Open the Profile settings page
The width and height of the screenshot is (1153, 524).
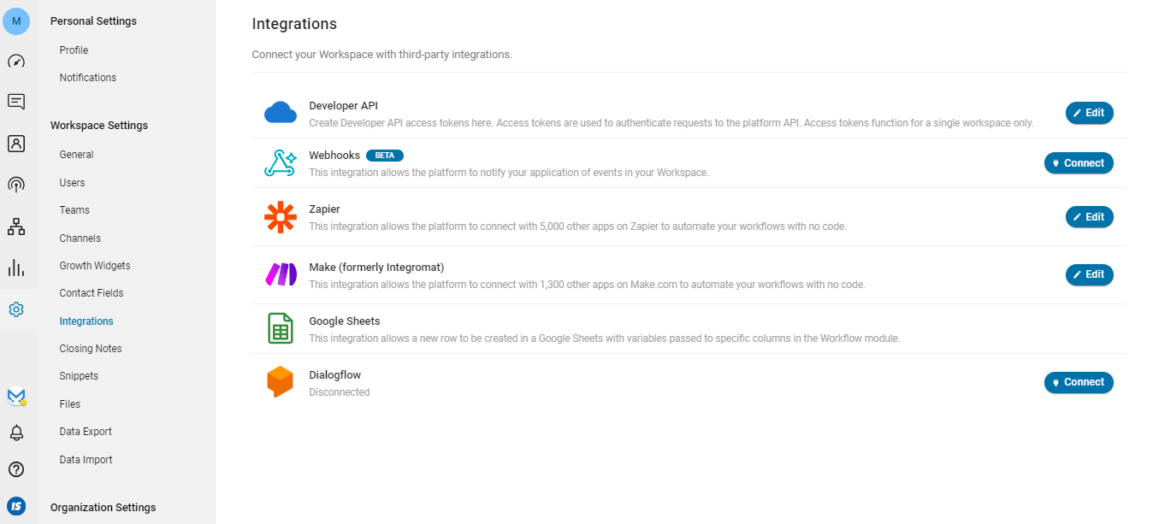click(74, 50)
